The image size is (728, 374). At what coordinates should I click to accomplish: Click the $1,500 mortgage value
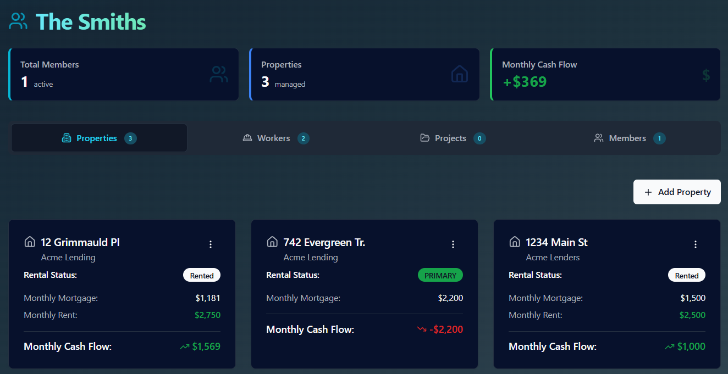[x=693, y=298]
